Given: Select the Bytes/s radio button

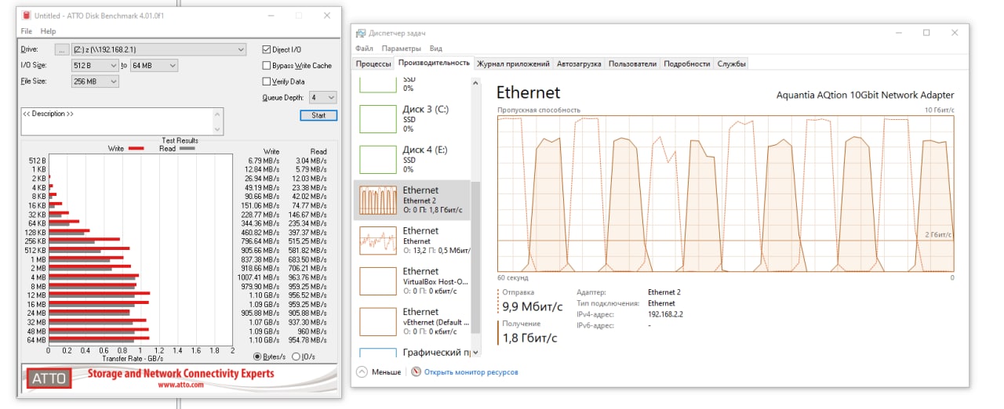Looking at the screenshot, I should pyautogui.click(x=258, y=357).
